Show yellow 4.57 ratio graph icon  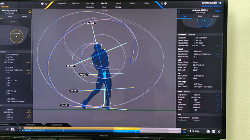(x=29, y=73)
